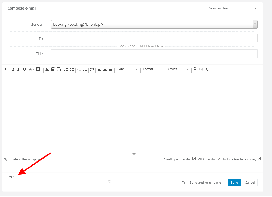Screen dimensions: 272x197
Task: Insert a numbered list
Action: [x=66, y=69]
